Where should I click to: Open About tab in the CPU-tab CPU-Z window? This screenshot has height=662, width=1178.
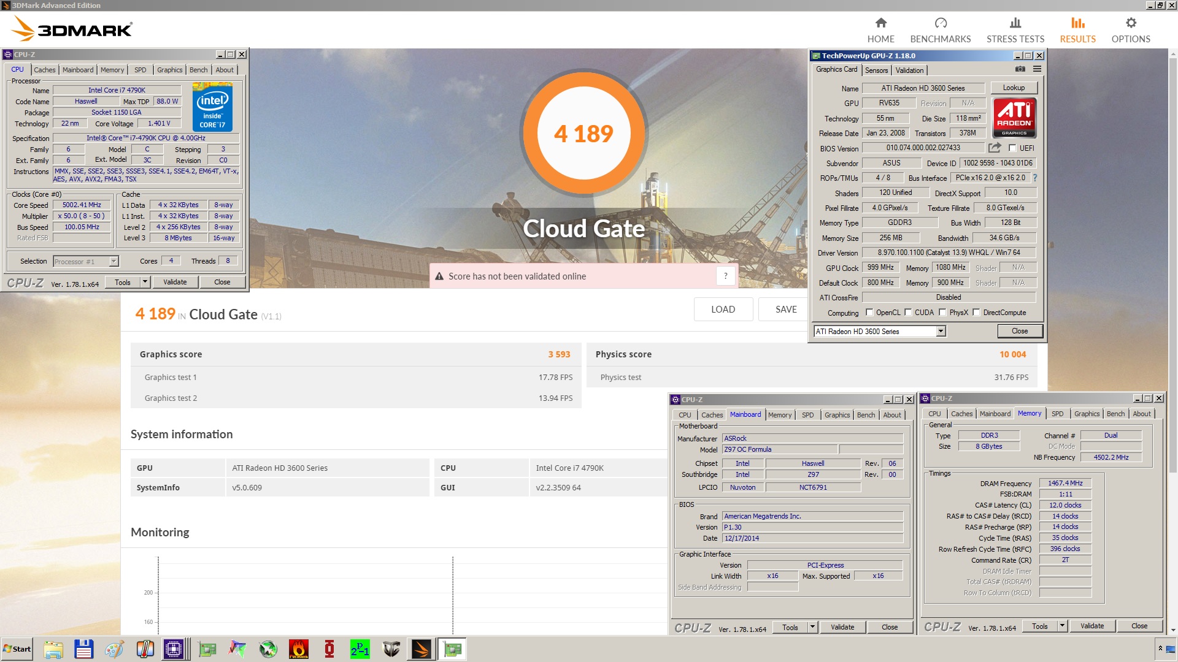[225, 70]
